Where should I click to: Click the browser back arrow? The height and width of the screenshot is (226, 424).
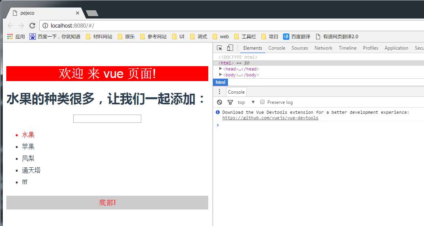tap(10, 26)
